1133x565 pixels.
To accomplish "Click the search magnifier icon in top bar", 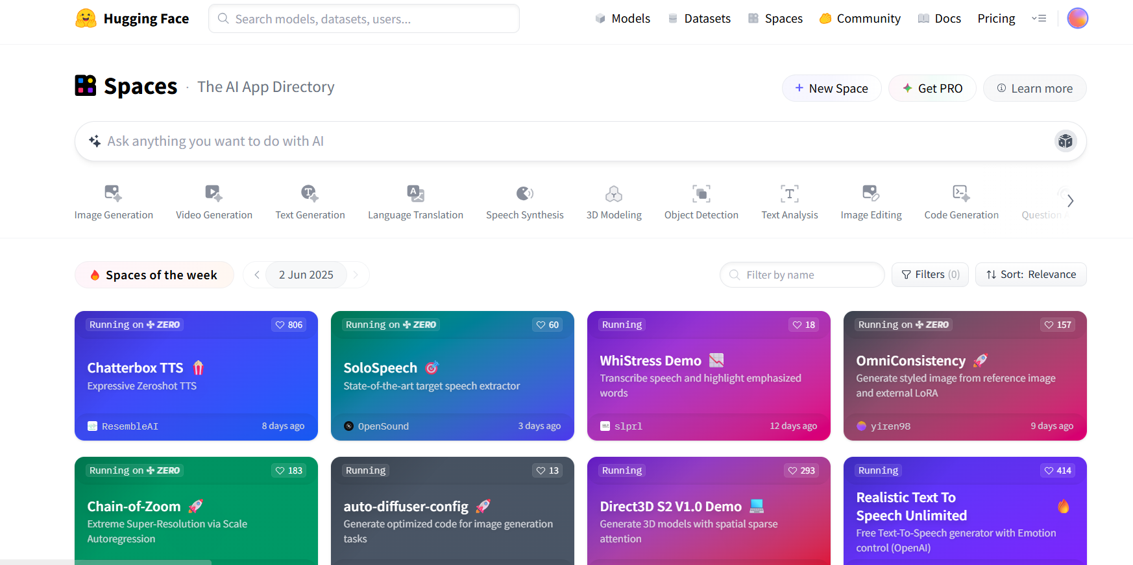I will point(223,19).
